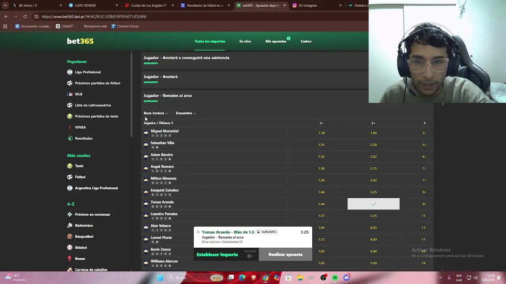Select Alan Velasco 2+ odds 4.33
Image resolution: width=506 pixels, height=284 pixels.
click(x=374, y=228)
